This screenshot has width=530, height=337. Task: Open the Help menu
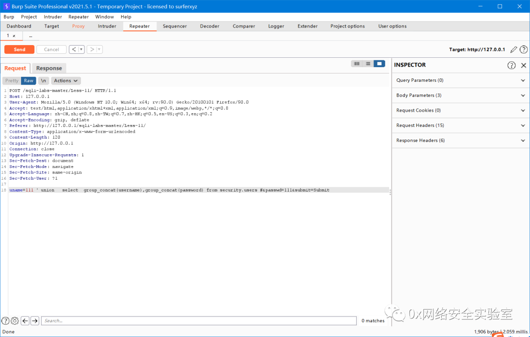(126, 17)
